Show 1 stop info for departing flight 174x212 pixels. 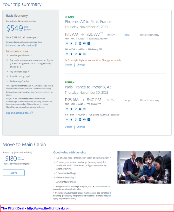pyautogui.click(x=126, y=35)
